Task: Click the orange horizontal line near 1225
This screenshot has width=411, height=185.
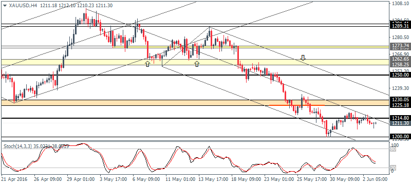Action: coord(297,105)
